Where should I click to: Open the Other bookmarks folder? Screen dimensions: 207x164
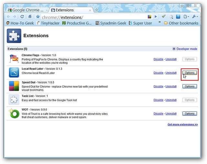(181, 23)
